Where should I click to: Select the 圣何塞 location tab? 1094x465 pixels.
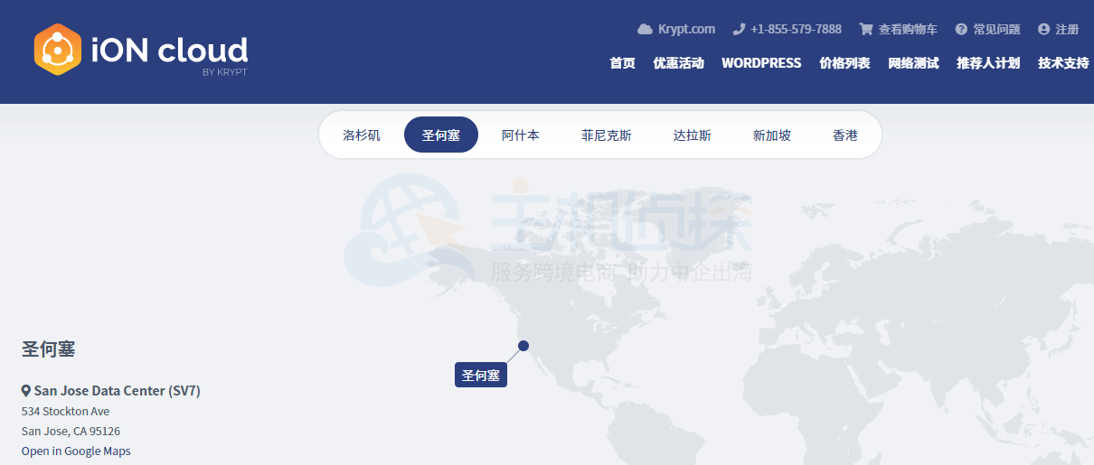pyautogui.click(x=441, y=135)
